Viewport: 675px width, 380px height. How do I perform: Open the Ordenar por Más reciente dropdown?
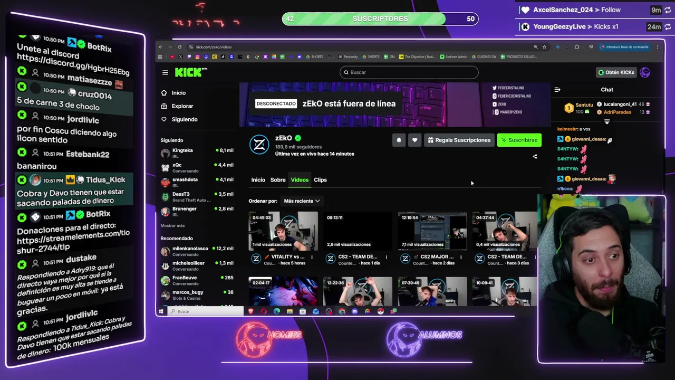[x=302, y=201]
